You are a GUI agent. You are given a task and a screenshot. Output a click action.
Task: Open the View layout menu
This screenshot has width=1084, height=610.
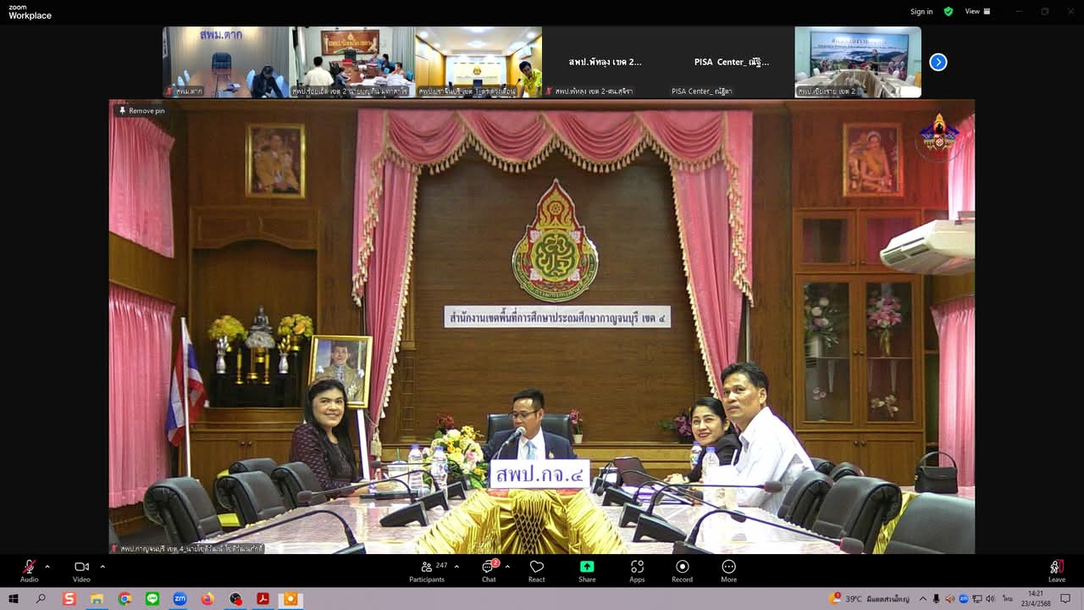point(977,11)
